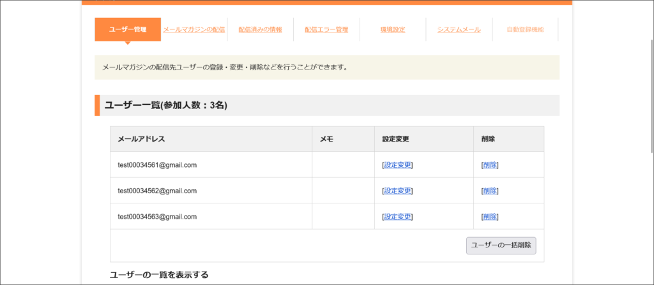
Task: Click the メールアドレス column header
Action: [x=141, y=139]
